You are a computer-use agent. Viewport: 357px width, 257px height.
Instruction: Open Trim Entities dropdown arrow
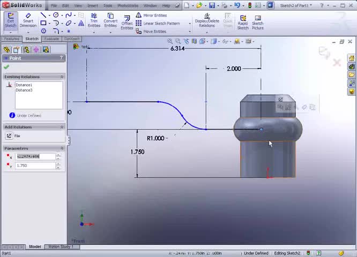point(94,32)
